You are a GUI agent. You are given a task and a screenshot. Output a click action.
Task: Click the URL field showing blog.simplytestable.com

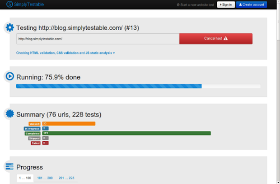point(98,39)
